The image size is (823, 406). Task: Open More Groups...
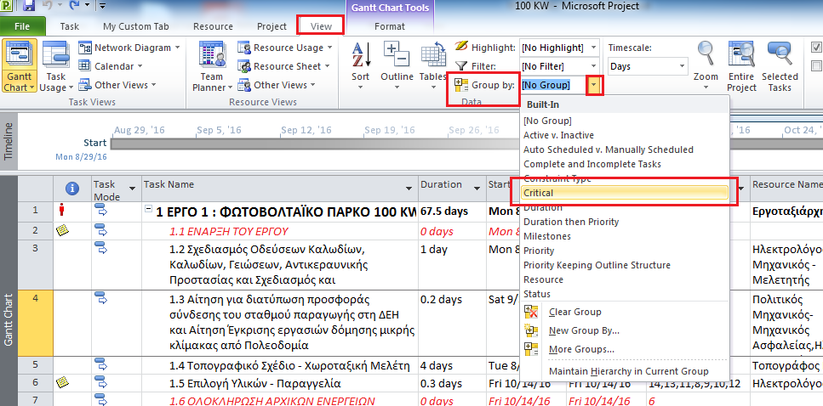click(625, 349)
